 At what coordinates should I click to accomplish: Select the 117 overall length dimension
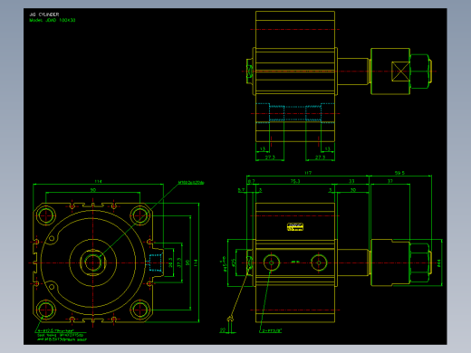(308, 173)
